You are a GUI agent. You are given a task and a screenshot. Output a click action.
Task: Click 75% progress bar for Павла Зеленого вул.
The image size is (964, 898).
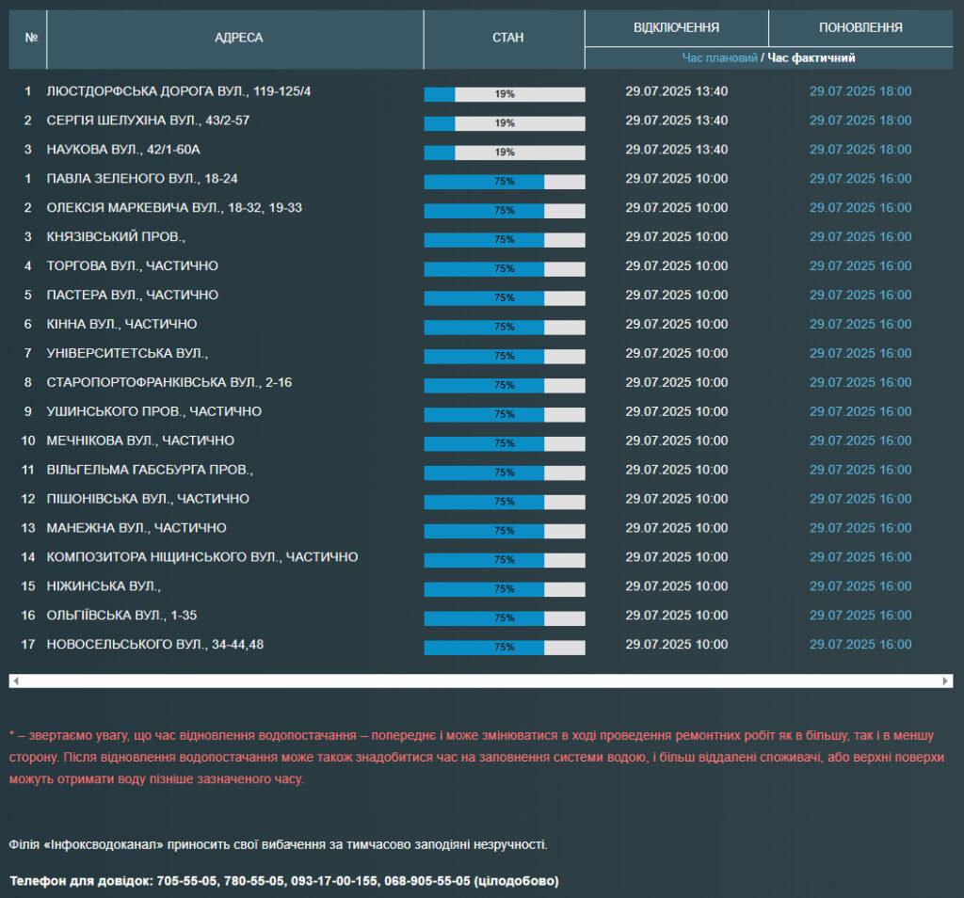[x=505, y=182]
